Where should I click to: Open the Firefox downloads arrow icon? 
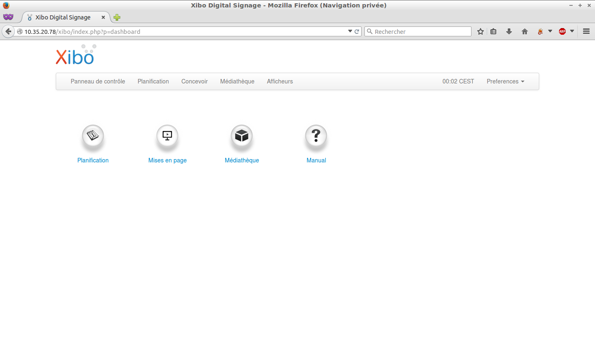[x=509, y=31]
